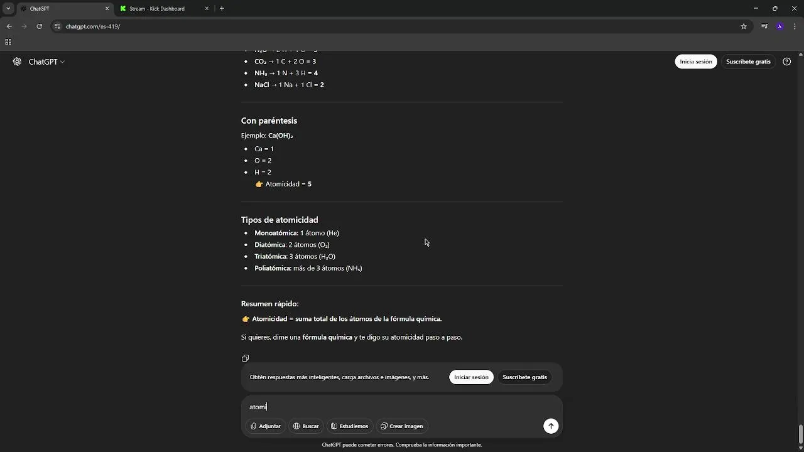Viewport: 804px width, 452px height.
Task: Click Adjuntar to attach a file
Action: (266, 426)
